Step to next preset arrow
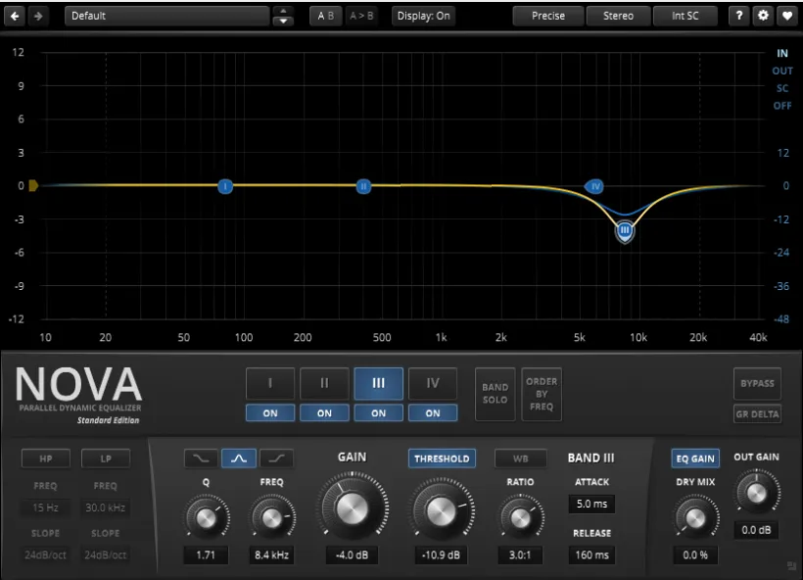The height and width of the screenshot is (580, 803). pyautogui.click(x=283, y=21)
